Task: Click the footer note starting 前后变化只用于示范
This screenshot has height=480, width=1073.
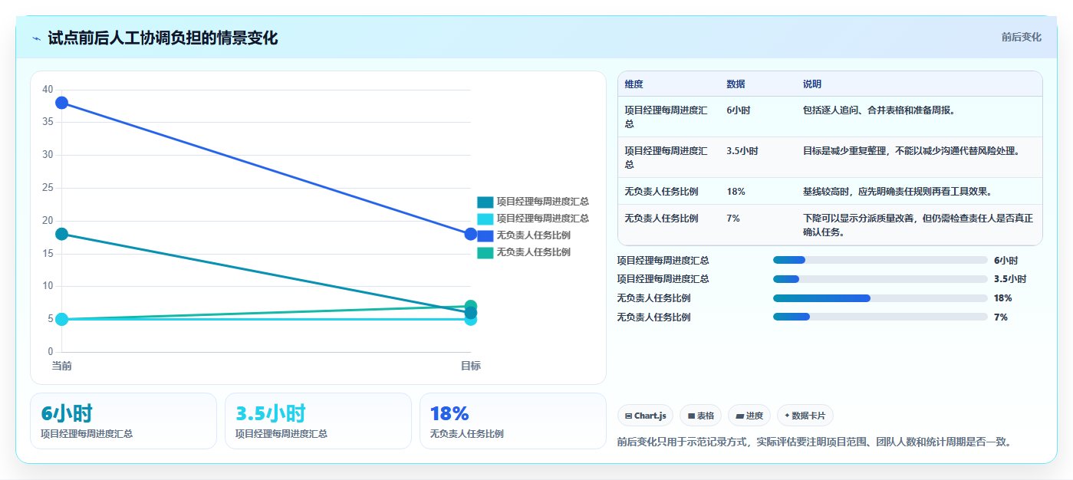Action: coord(814,442)
